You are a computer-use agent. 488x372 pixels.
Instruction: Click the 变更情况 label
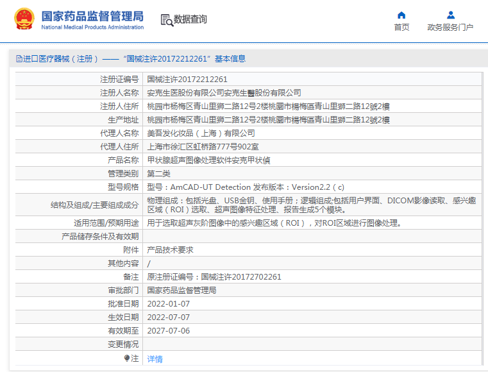click(123, 344)
